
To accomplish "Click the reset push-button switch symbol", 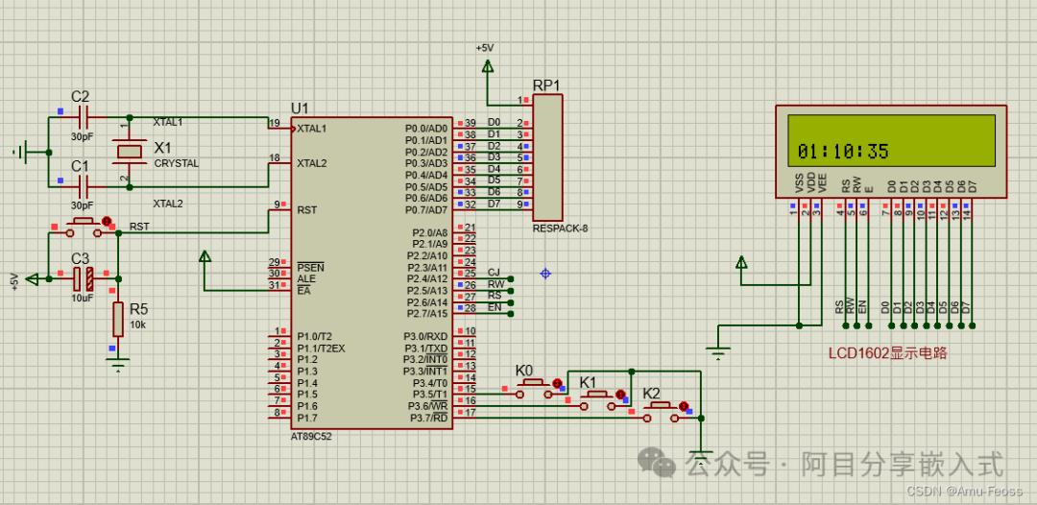I will [x=84, y=227].
